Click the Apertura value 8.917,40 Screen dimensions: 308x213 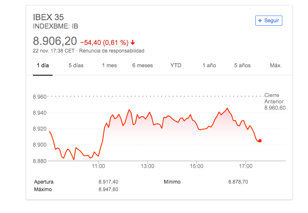tap(108, 182)
